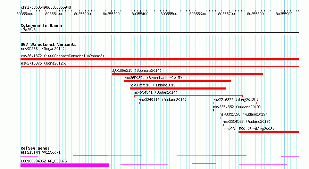This screenshot has width=309, height=169.
Task: Select the blue nsv3354852 insertion marker
Action: click(214, 110)
